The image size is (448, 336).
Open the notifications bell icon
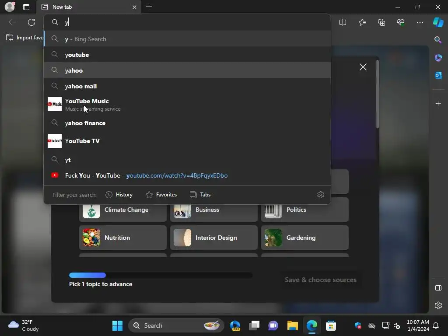pyautogui.click(x=436, y=325)
